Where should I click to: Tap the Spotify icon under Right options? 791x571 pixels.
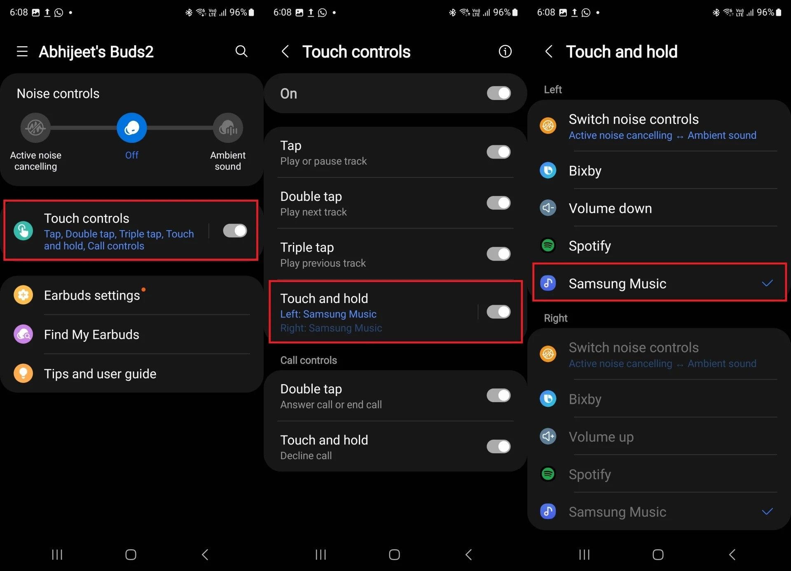548,474
